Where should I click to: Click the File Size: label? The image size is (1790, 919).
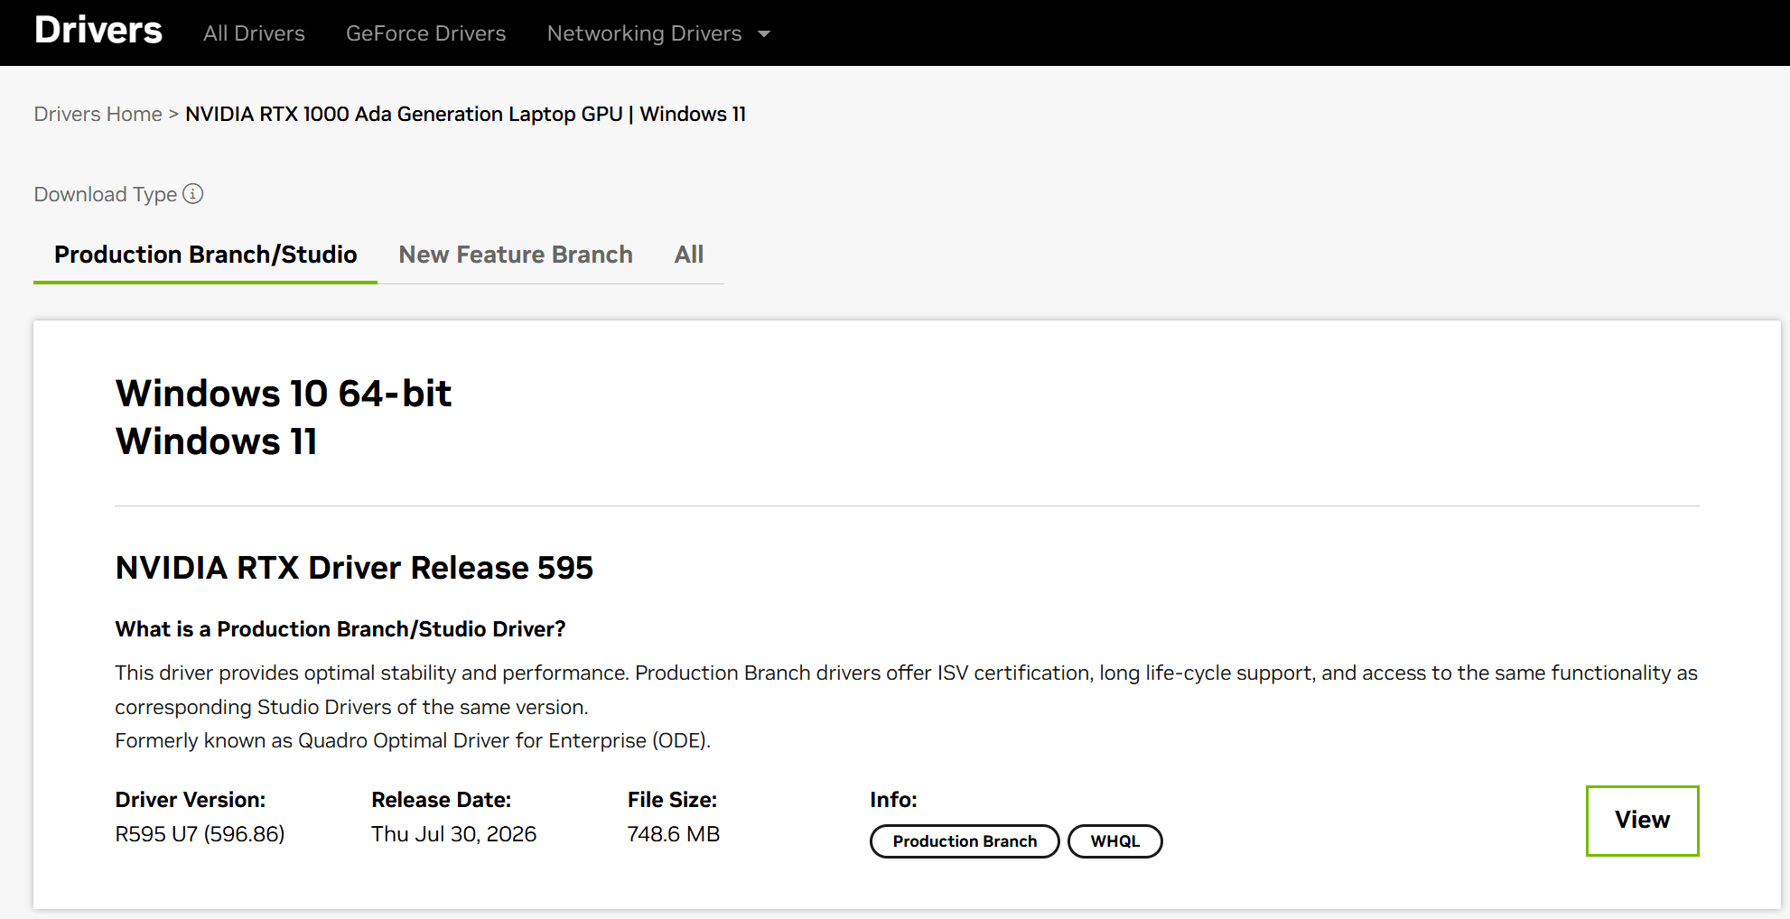[672, 800]
